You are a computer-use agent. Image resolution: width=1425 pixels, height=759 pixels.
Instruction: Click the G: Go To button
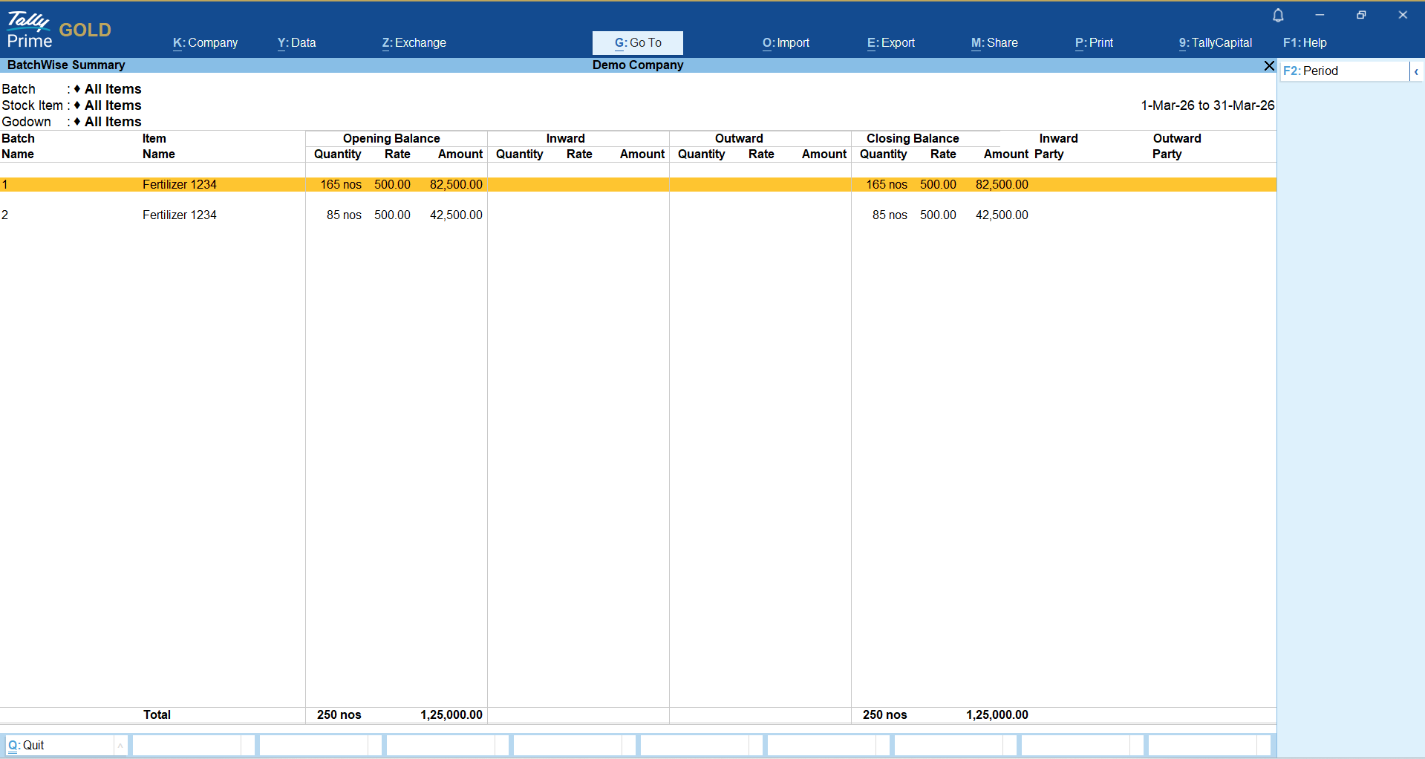click(637, 43)
